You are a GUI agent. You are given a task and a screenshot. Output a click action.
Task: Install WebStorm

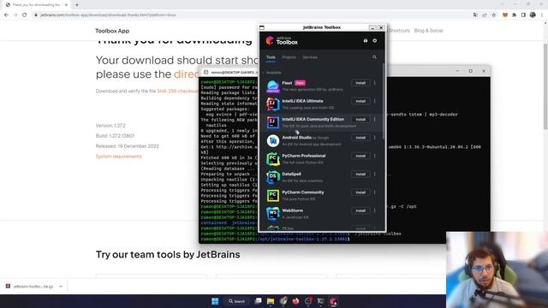360,210
